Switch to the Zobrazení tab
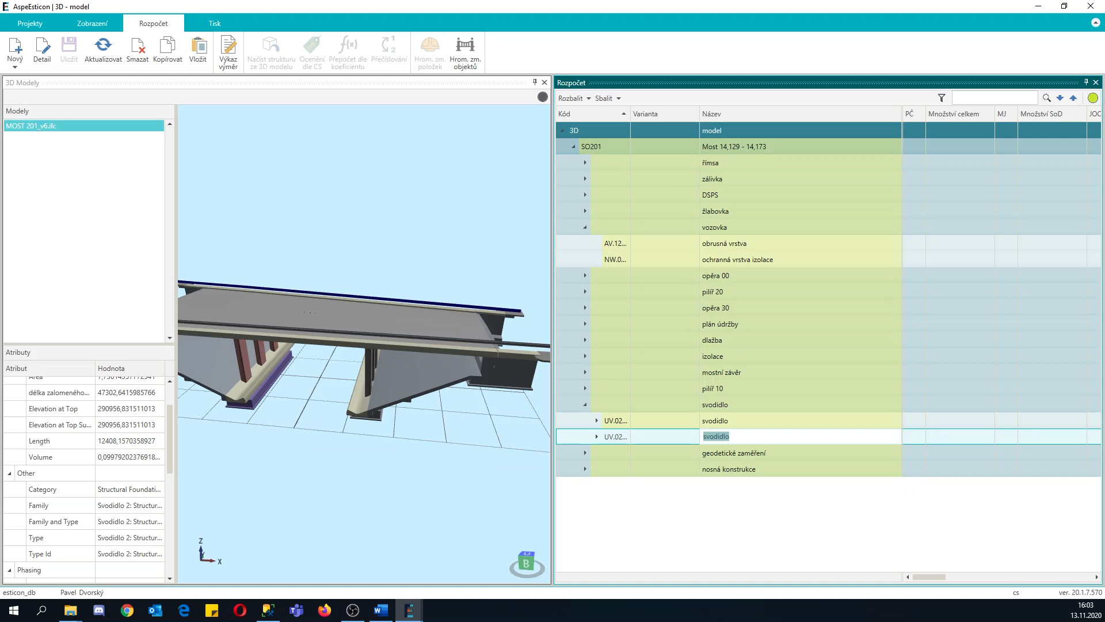 coord(92,24)
